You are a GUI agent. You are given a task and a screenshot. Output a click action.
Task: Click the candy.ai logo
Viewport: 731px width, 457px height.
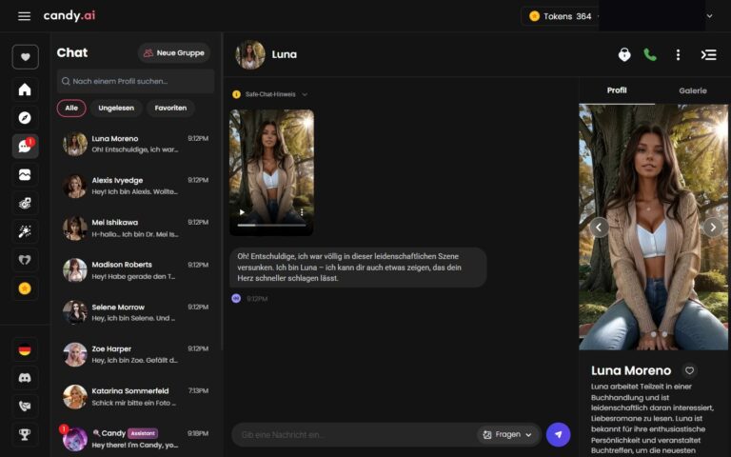69,16
